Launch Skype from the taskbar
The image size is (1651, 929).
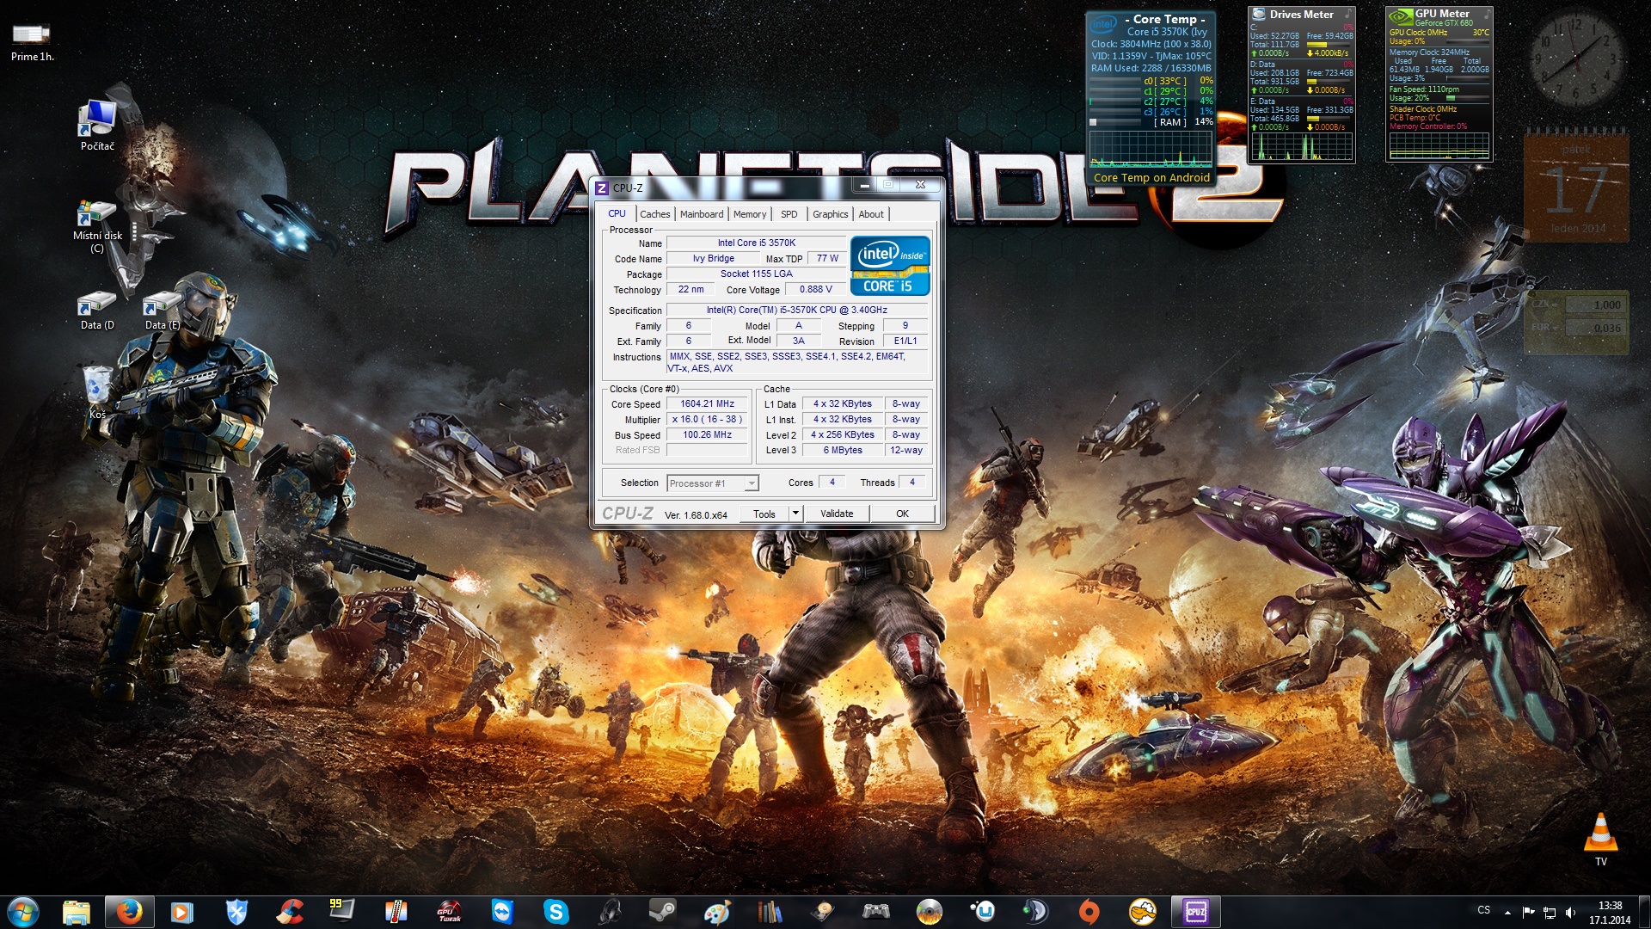555,912
